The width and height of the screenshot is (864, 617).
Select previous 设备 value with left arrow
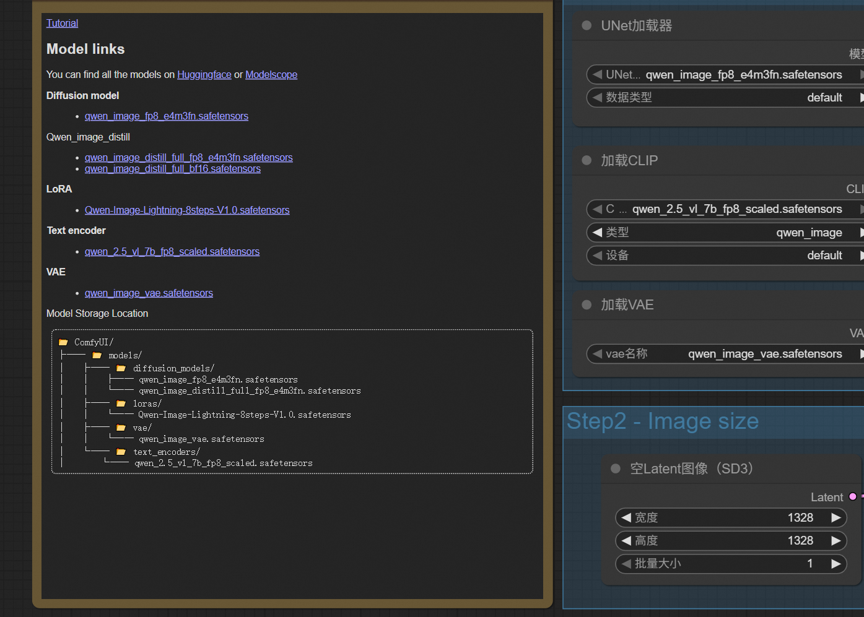click(x=597, y=255)
